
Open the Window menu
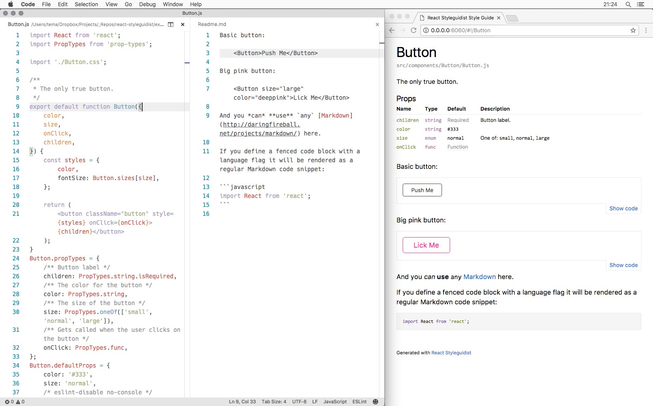click(x=173, y=4)
